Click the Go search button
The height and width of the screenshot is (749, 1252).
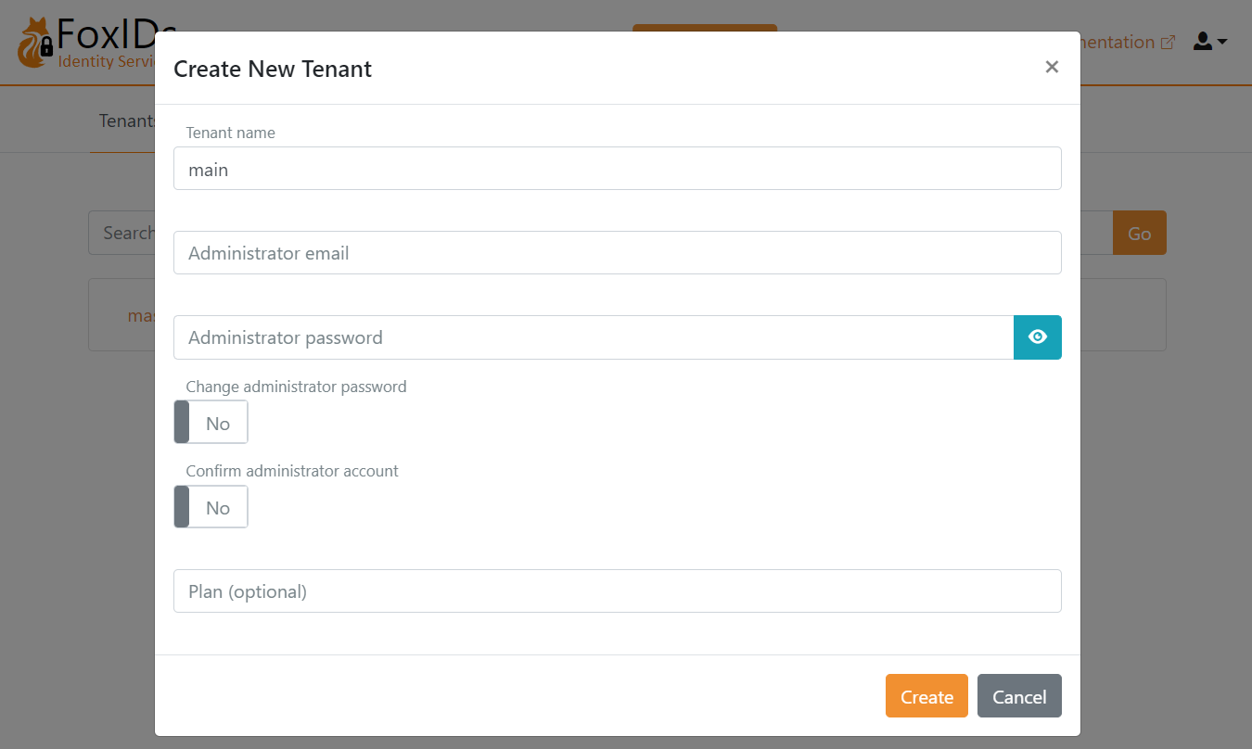1139,233
